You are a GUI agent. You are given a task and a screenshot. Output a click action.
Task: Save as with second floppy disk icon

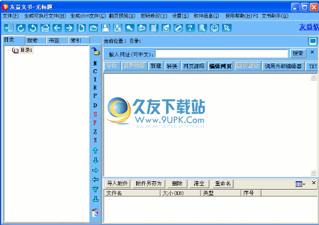117,28
